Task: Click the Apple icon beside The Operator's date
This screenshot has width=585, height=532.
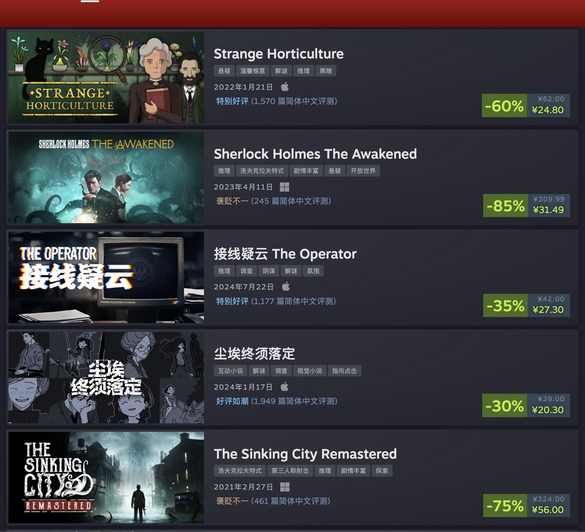Action: tap(286, 286)
